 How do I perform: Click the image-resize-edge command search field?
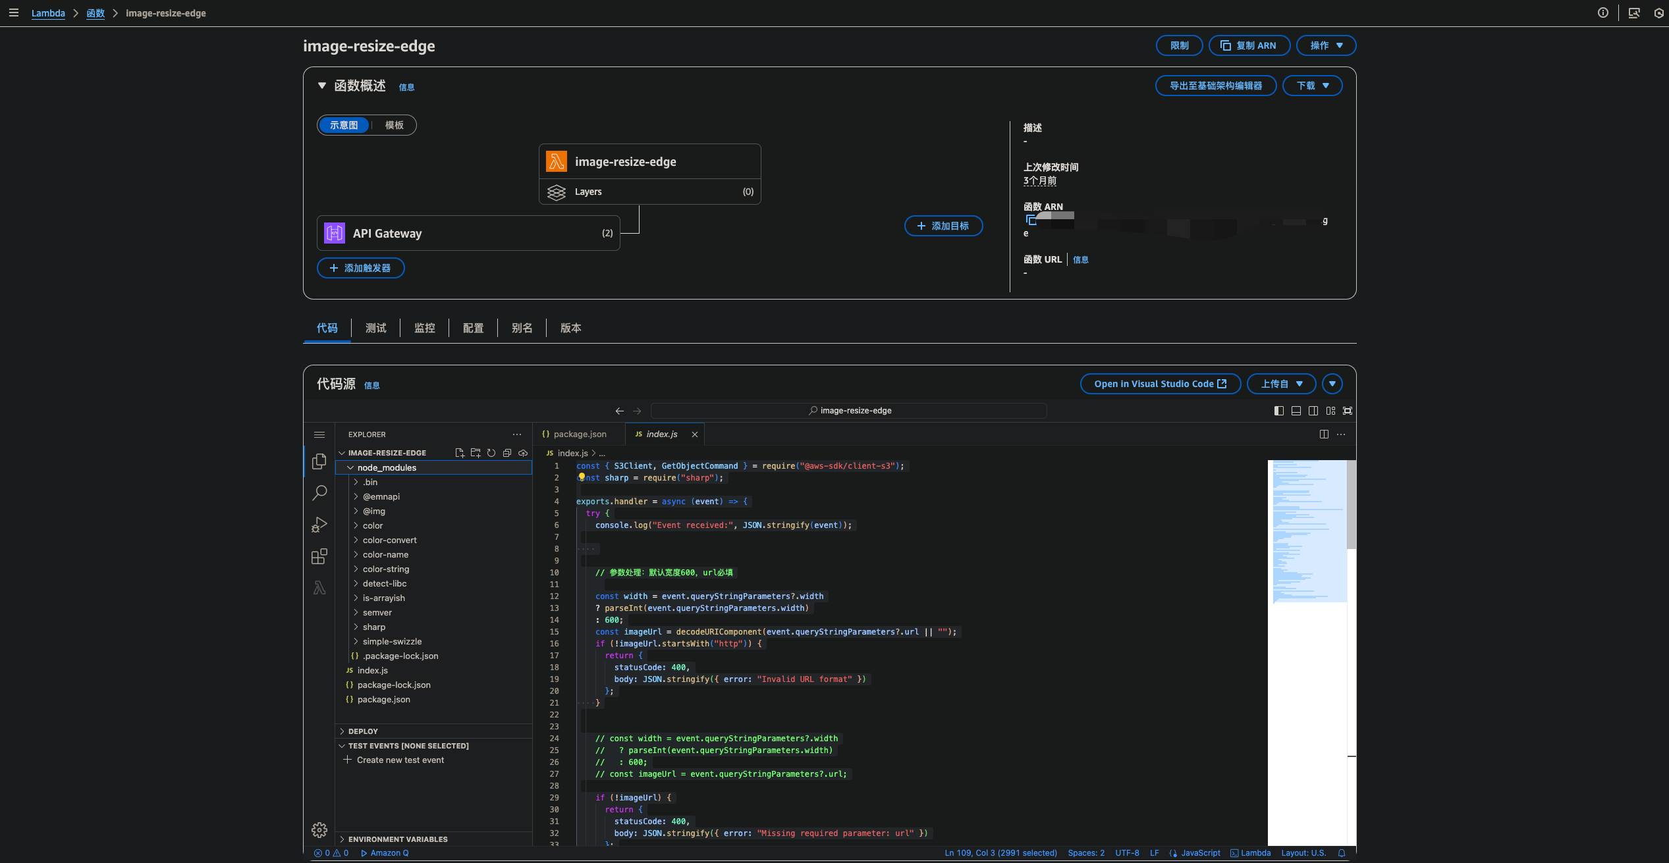(848, 411)
